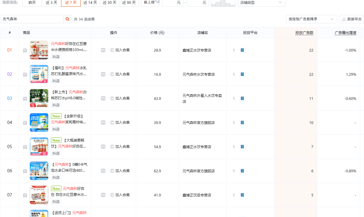Viewport: 364px width, 217px height.
Task: Click shop name 元气森林水饮专营店
Action: pyautogui.click(x=199, y=75)
